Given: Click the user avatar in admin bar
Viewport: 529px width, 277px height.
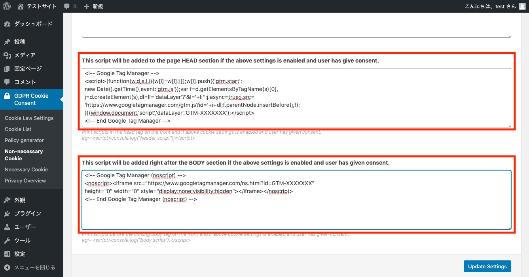Looking at the screenshot, I should tap(522, 6).
